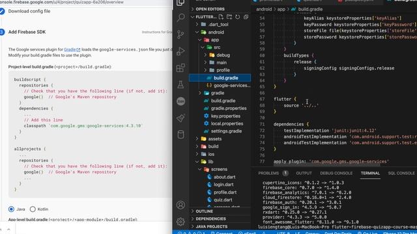Image resolution: width=417 pixels, height=234 pixels.
Task: Expand the JAVA PROJECTS section
Action: 211,227
